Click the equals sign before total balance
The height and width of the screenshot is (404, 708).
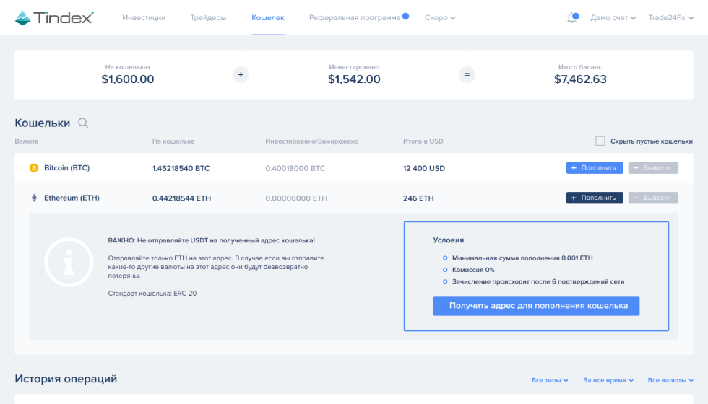467,74
